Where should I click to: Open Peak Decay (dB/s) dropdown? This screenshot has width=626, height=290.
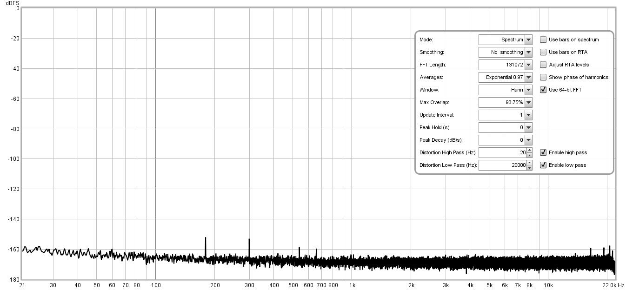pos(505,140)
